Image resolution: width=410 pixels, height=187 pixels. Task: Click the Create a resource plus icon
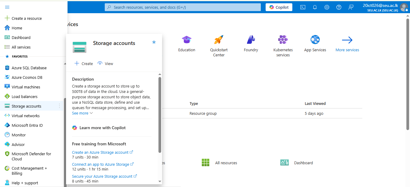tap(7, 18)
